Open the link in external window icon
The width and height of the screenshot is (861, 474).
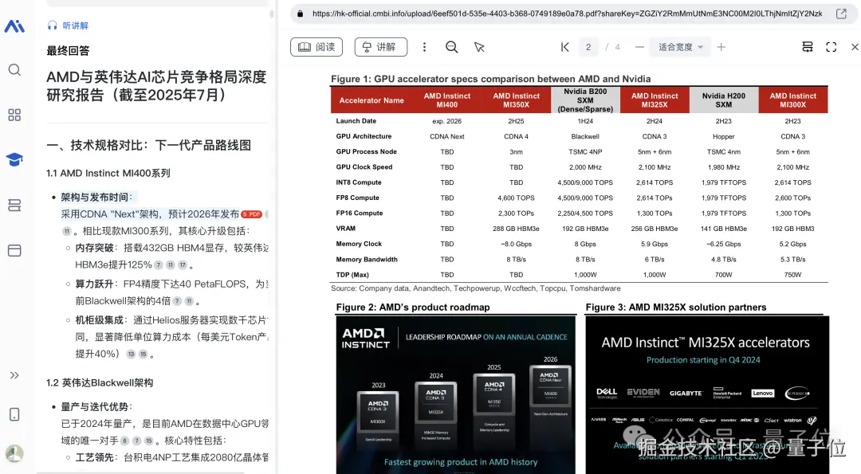click(x=841, y=14)
